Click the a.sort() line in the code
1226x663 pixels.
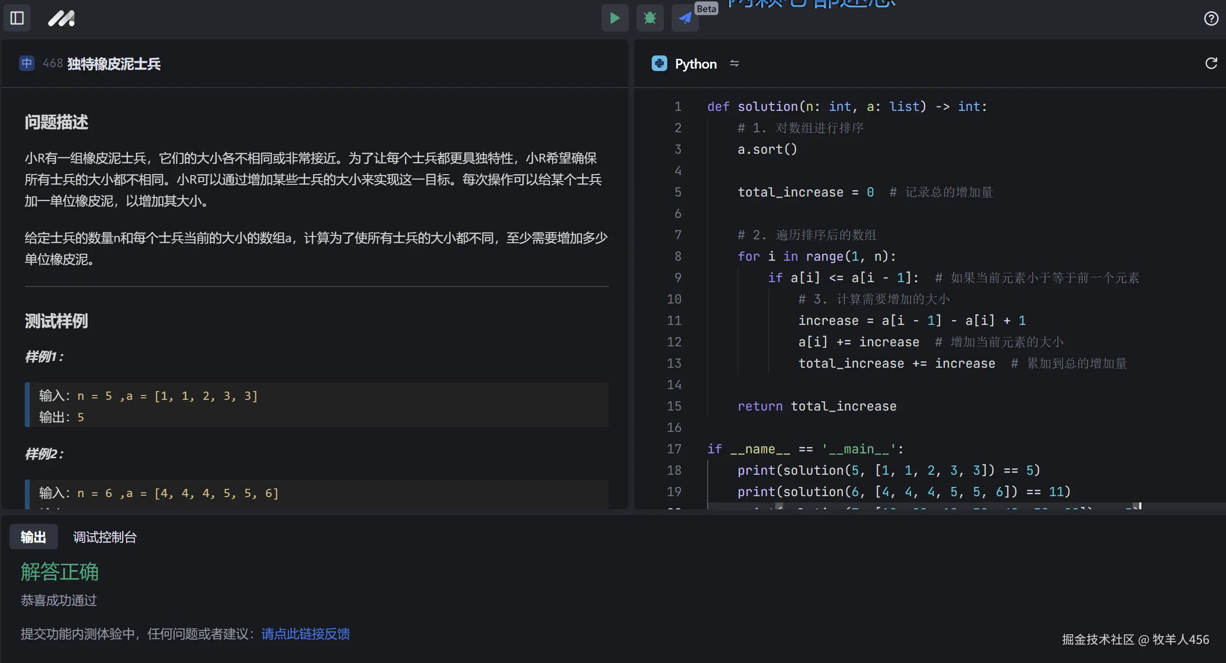point(767,149)
